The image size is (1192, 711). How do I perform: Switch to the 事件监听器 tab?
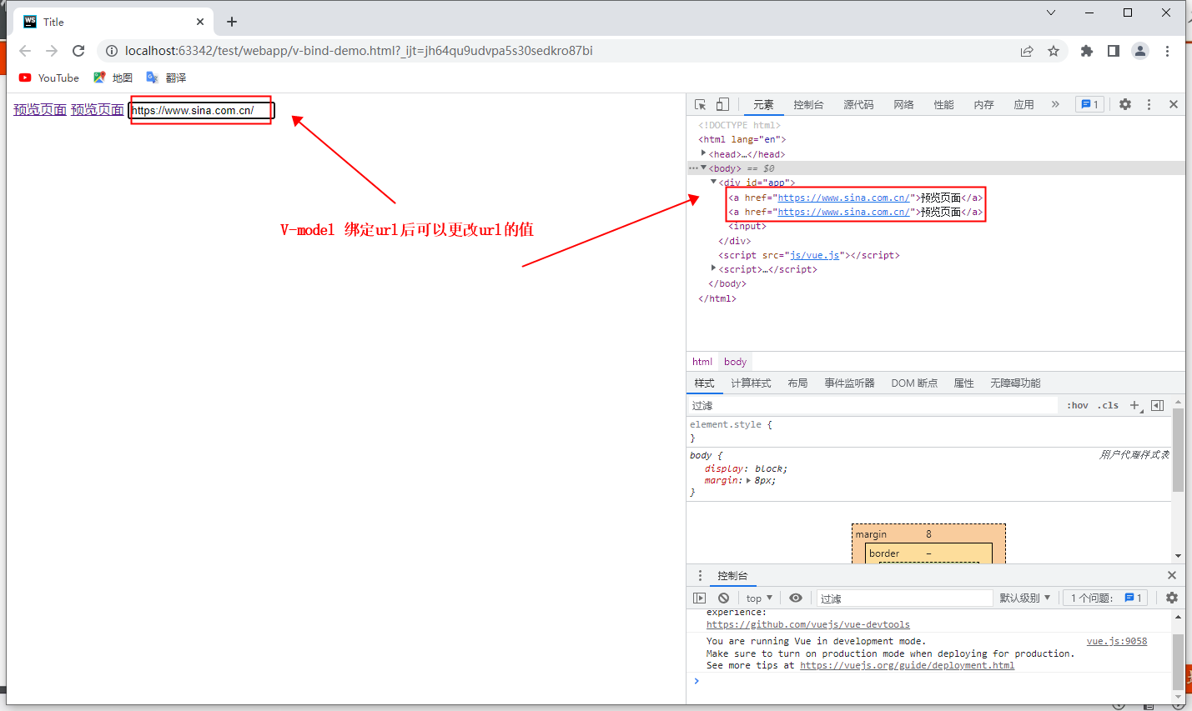pos(849,383)
